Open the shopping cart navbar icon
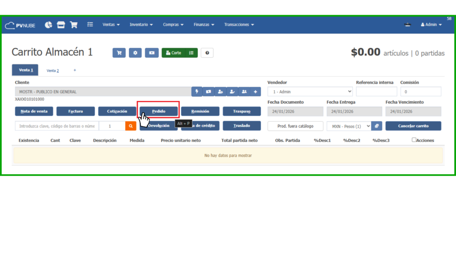 73,25
